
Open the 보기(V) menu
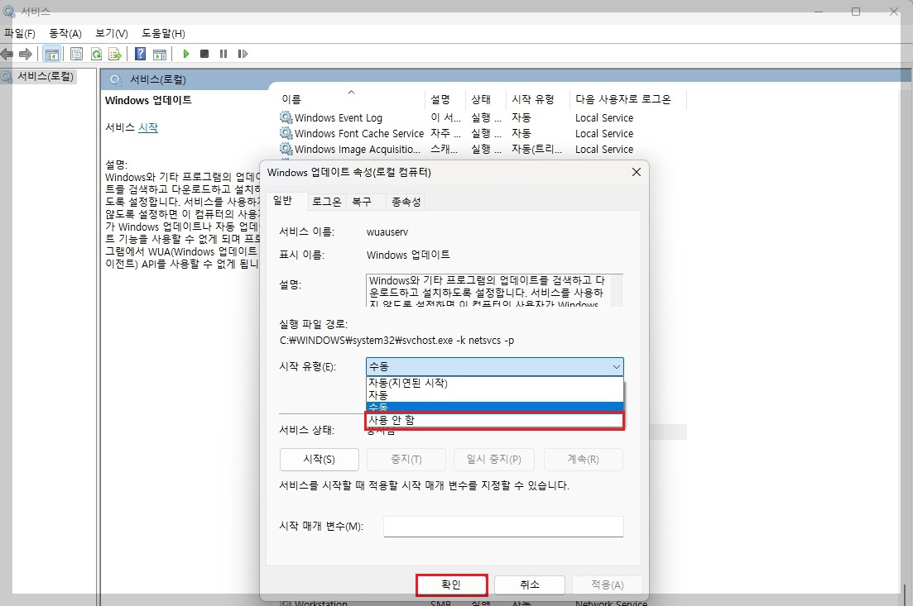click(112, 33)
